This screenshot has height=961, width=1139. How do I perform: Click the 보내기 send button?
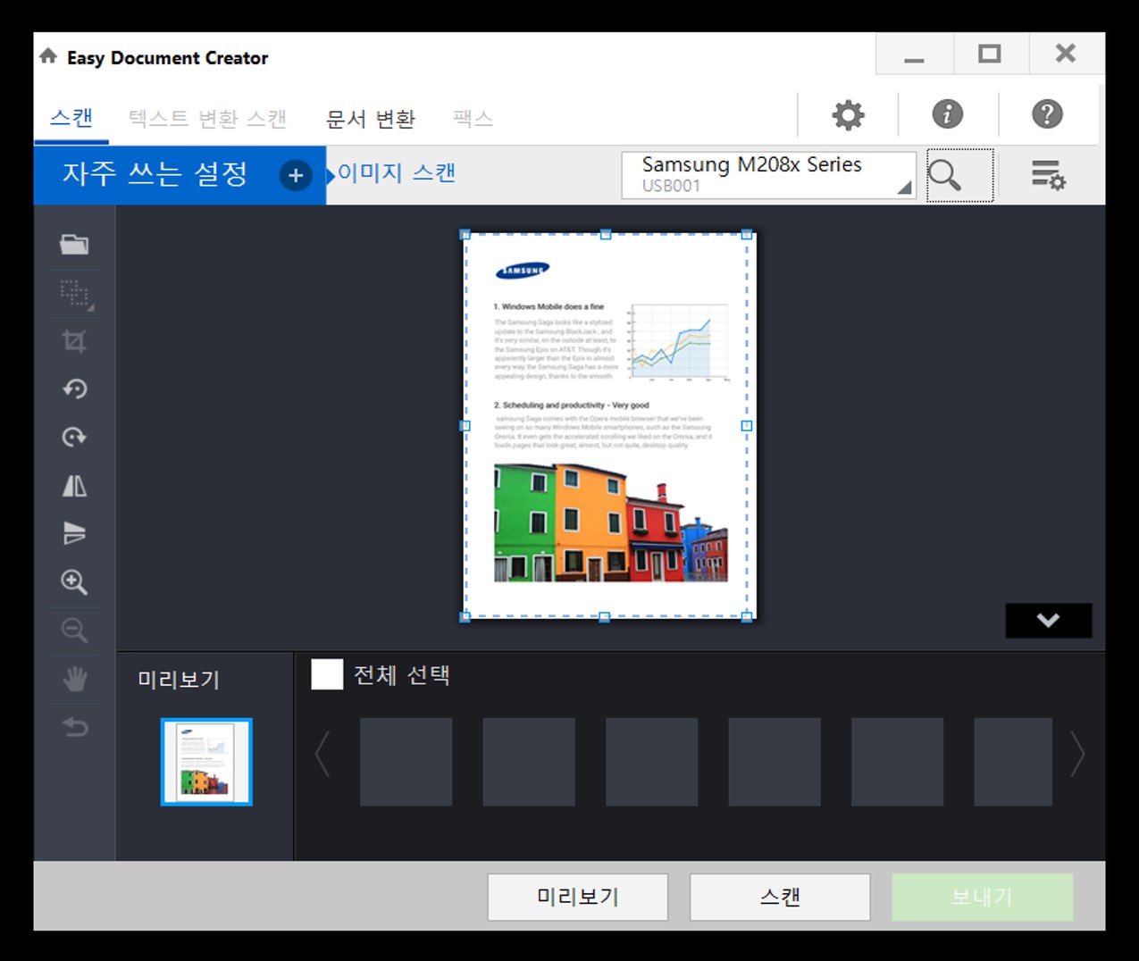pos(982,897)
